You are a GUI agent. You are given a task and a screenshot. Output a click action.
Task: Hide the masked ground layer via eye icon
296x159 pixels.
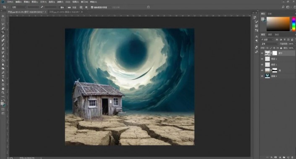coord(262,70)
